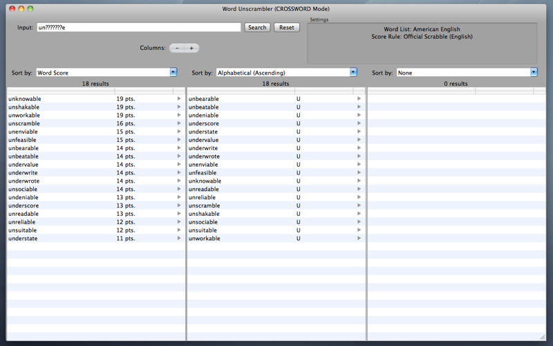Click the arrow icon beside underscore in middle column

[359, 123]
